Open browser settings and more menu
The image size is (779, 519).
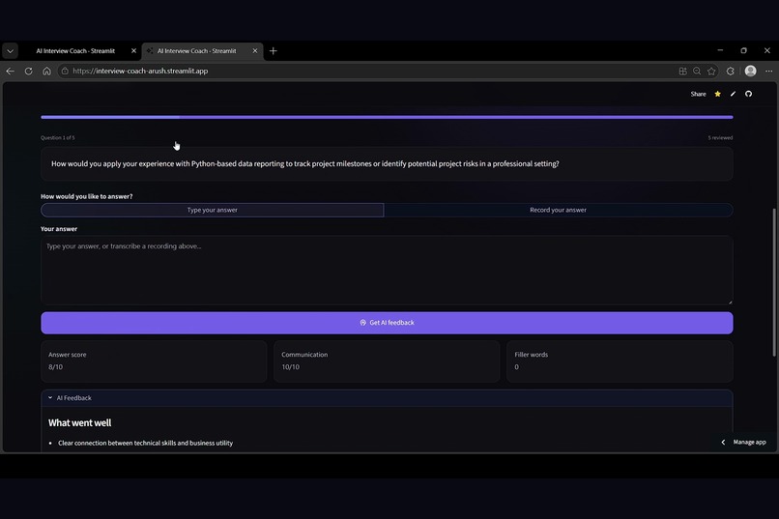point(769,71)
